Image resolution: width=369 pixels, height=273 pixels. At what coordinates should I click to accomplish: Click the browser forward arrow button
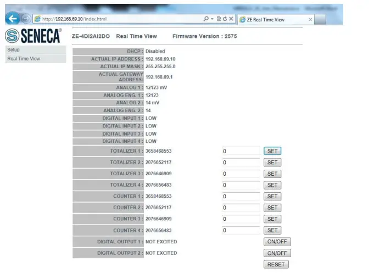[x=26, y=19]
